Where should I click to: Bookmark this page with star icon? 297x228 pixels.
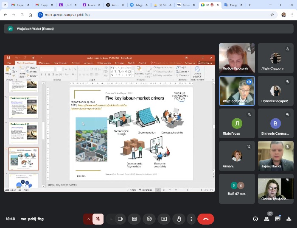point(272,14)
